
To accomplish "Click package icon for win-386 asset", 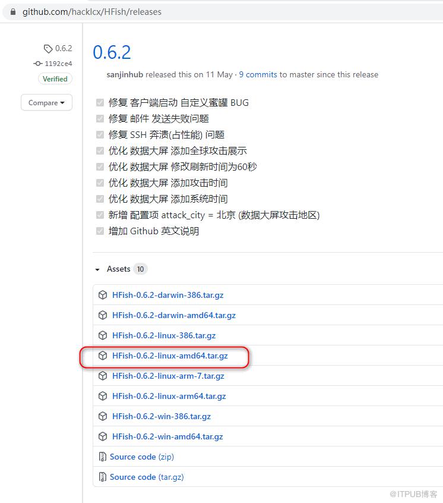I will coord(103,416).
